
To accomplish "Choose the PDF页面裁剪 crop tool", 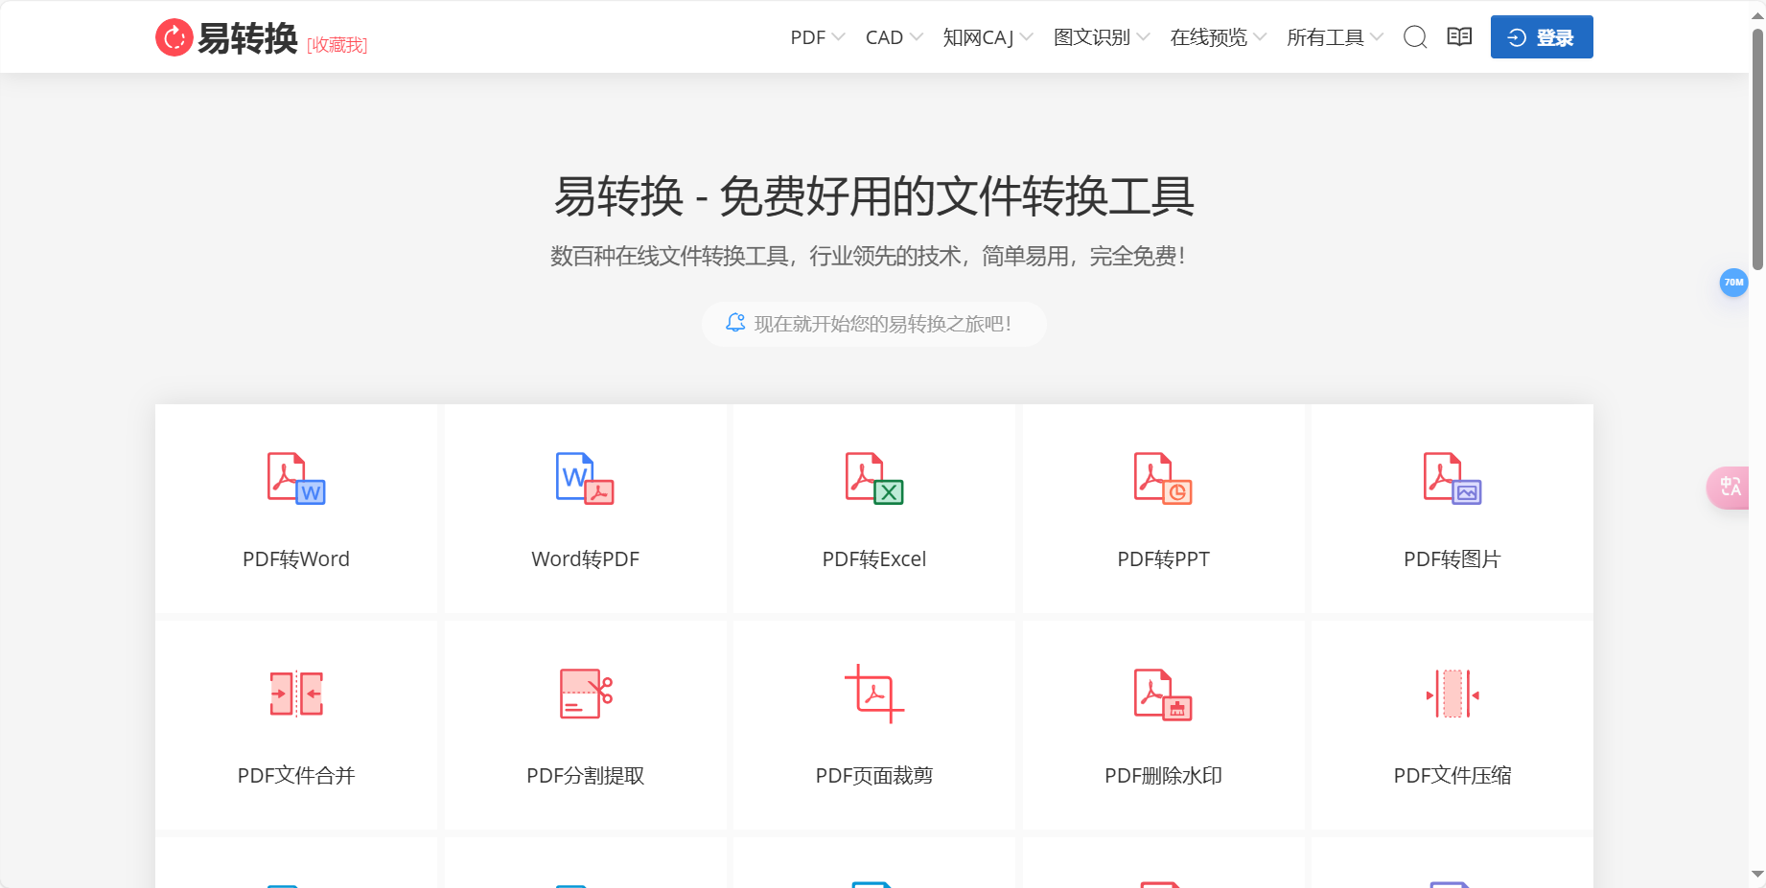I will point(873,725).
